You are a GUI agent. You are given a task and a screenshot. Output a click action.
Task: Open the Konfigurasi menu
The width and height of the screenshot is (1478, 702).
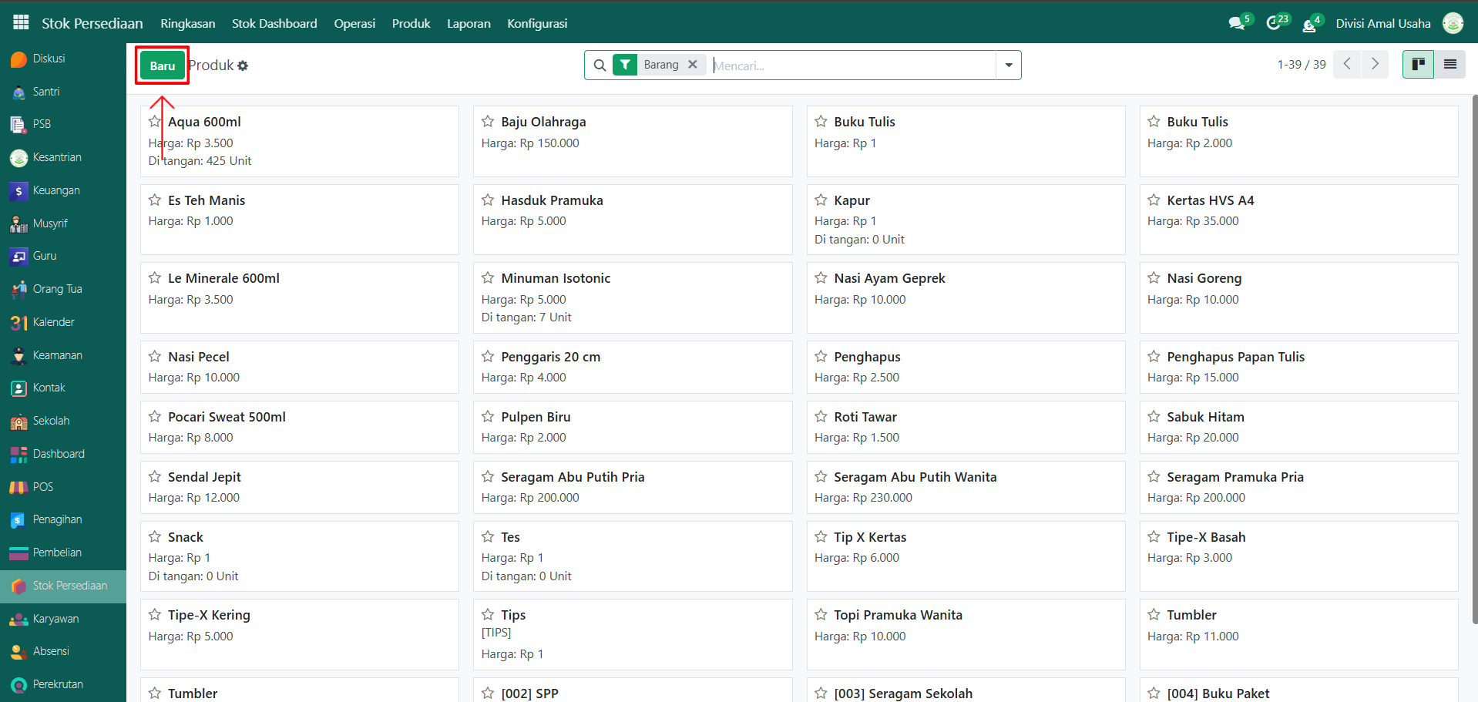pyautogui.click(x=536, y=23)
